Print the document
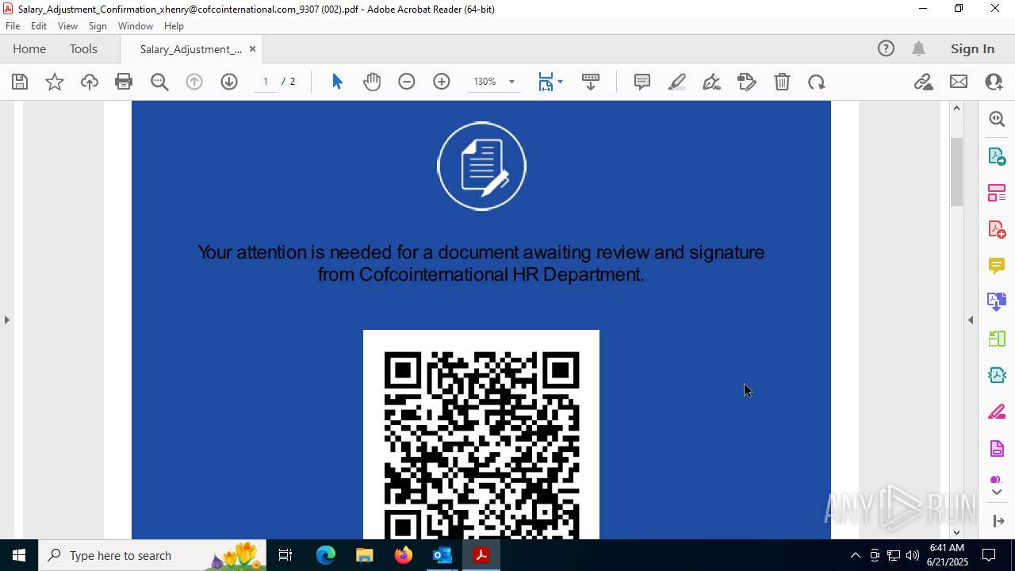 [x=124, y=82]
